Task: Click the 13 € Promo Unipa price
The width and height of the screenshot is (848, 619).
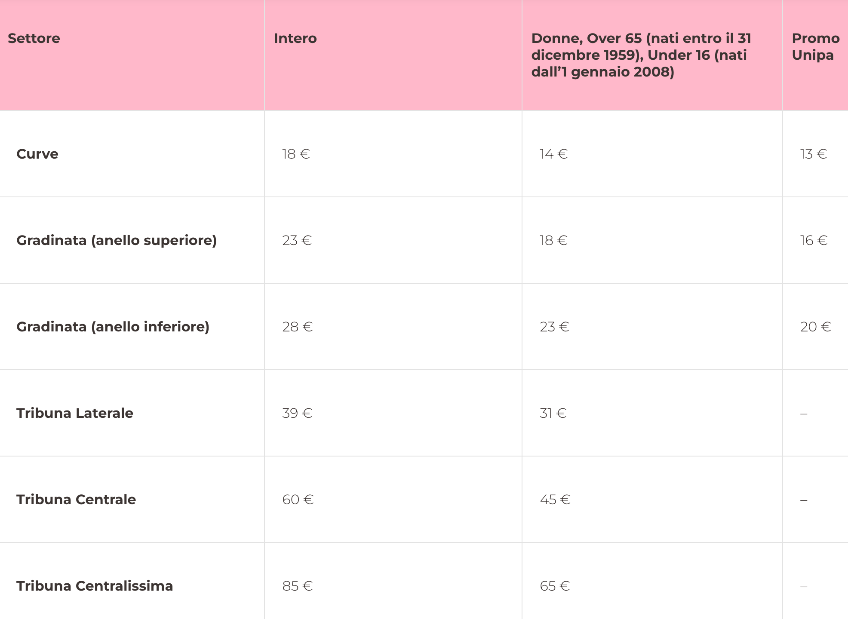Action: click(814, 154)
